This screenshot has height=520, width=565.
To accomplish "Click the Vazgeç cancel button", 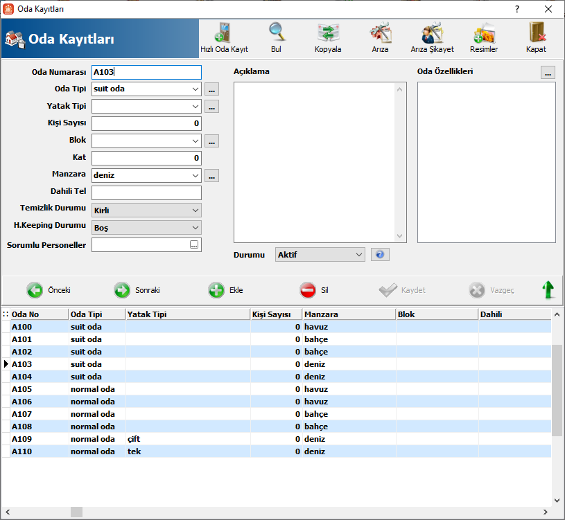I will [x=492, y=290].
